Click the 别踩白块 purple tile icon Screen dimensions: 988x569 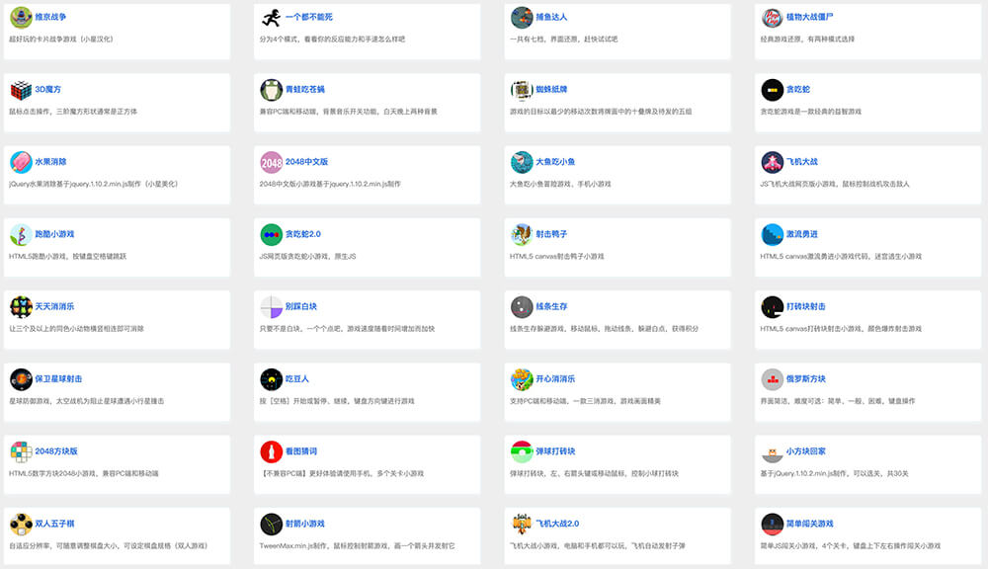tap(272, 307)
